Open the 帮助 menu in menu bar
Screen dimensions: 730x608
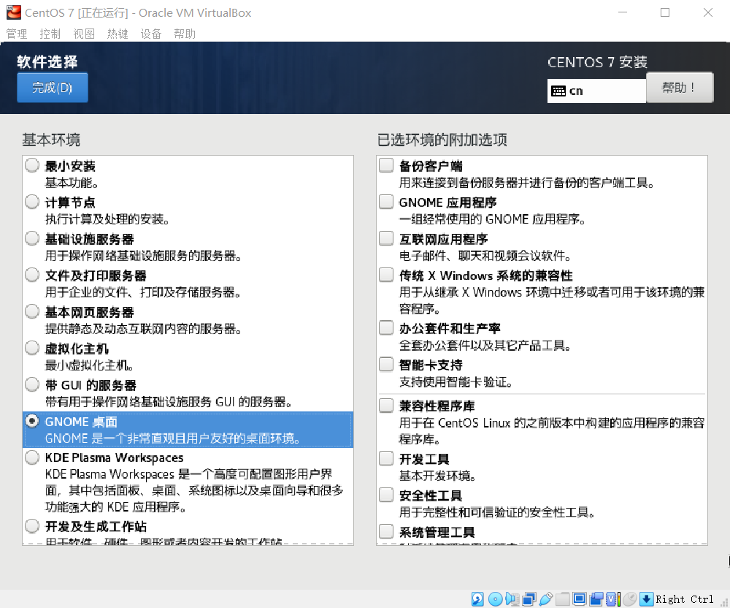click(x=185, y=34)
